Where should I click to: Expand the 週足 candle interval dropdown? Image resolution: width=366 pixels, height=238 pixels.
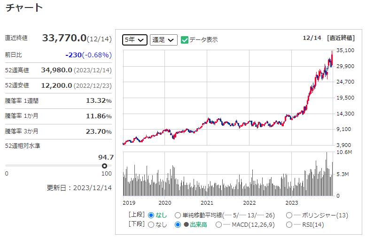click(163, 40)
